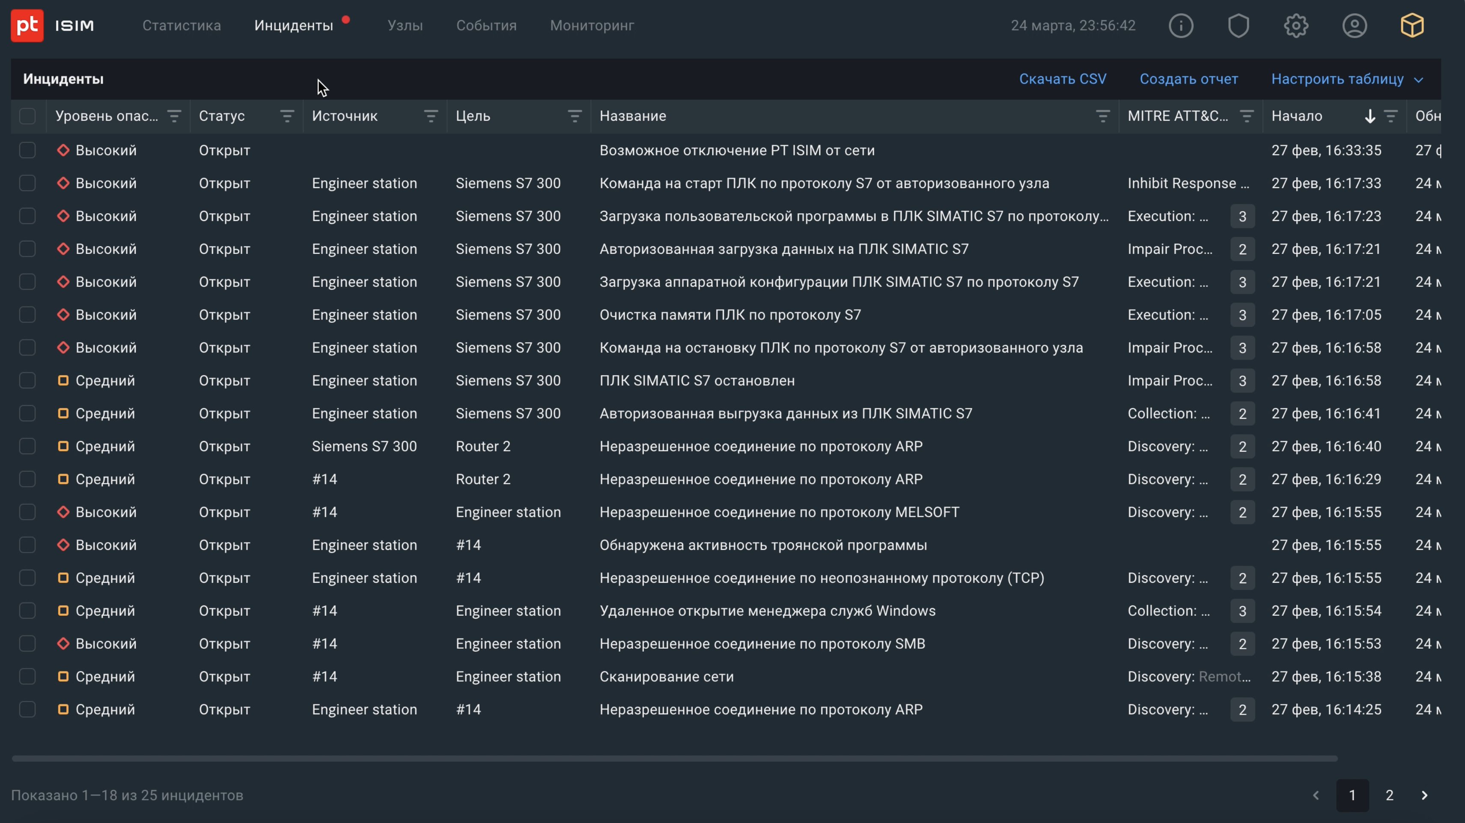The image size is (1465, 823).
Task: Open filter for Источник column
Action: coord(431,116)
